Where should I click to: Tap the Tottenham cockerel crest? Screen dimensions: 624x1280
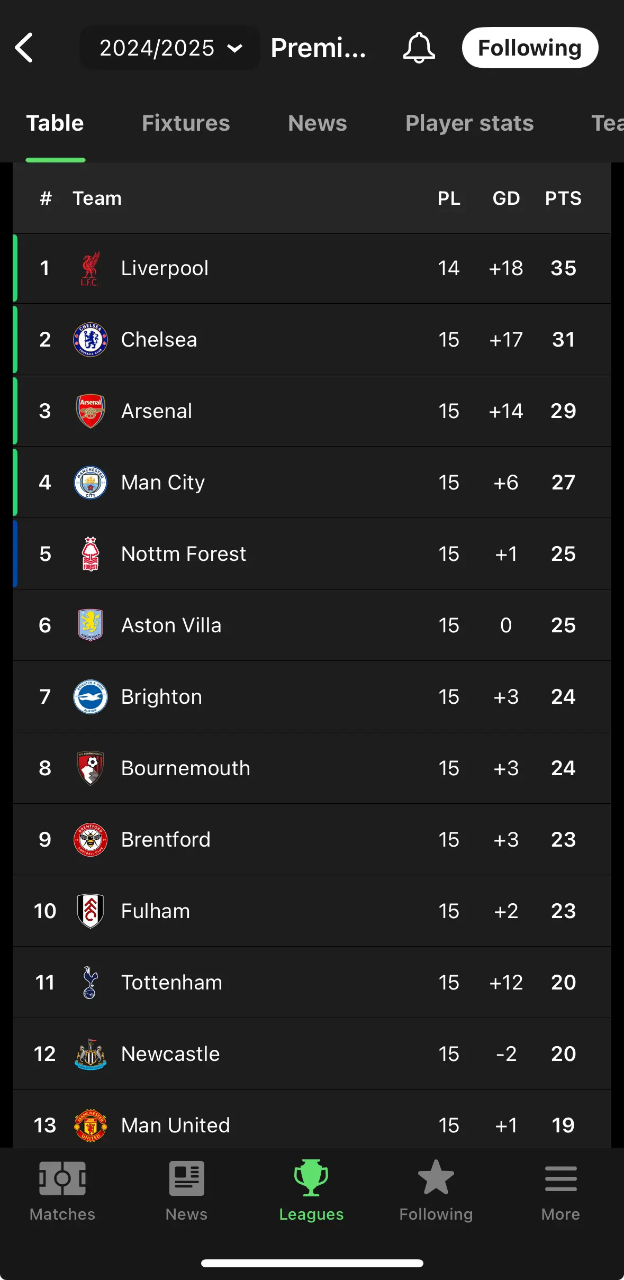tap(91, 983)
